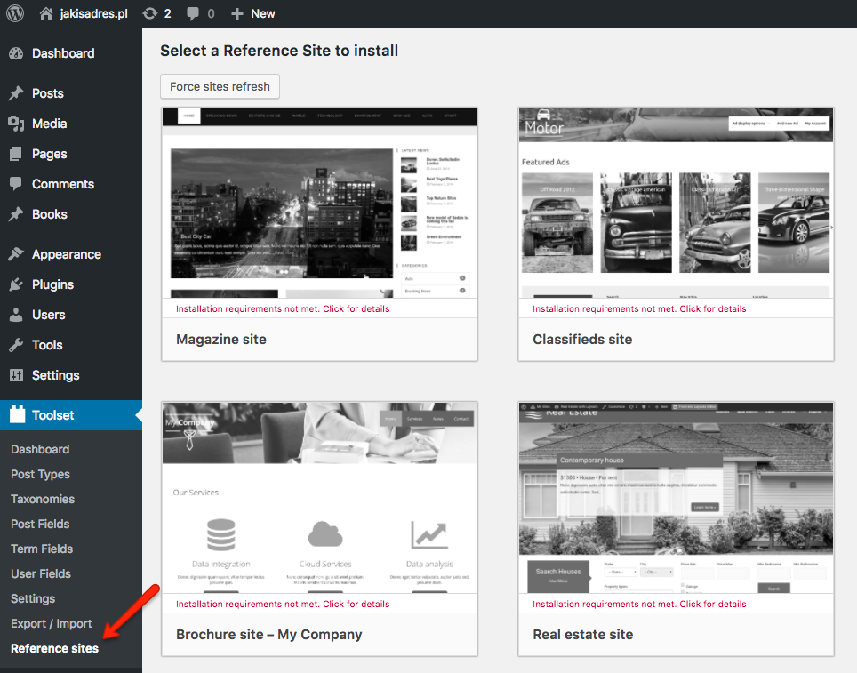Click the Select a Reference Site heading
The width and height of the screenshot is (857, 673).
tap(279, 51)
